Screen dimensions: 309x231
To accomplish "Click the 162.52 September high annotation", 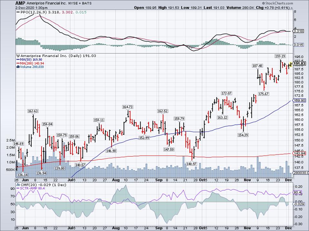I will click(x=163, y=111).
